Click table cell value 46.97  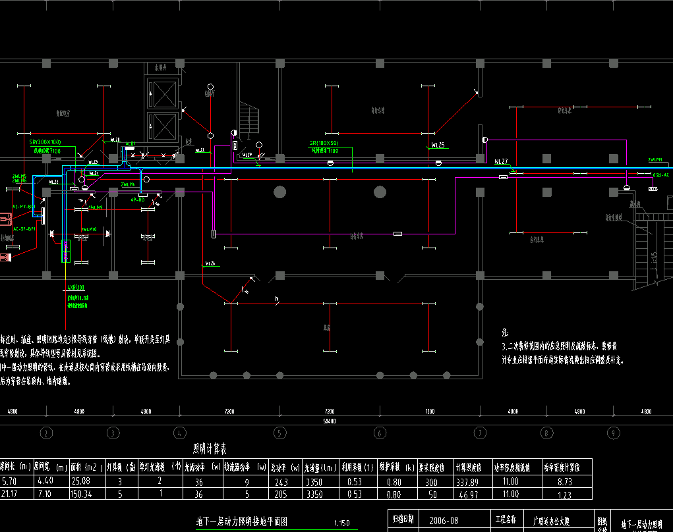[x=469, y=494]
